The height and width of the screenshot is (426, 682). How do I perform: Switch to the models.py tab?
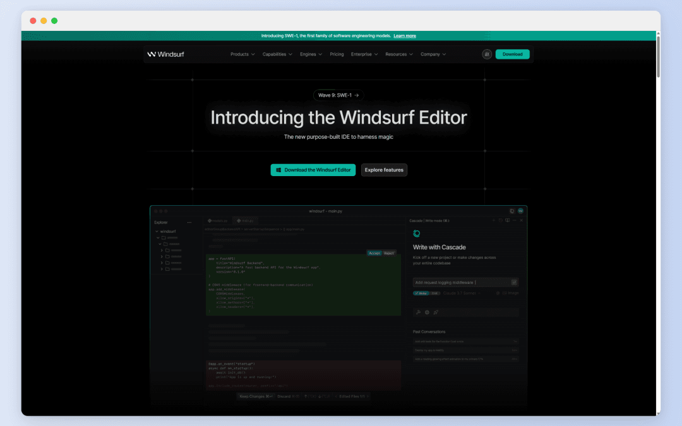tap(217, 221)
